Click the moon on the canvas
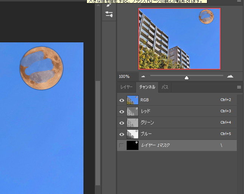244x194 pixels. [42, 68]
